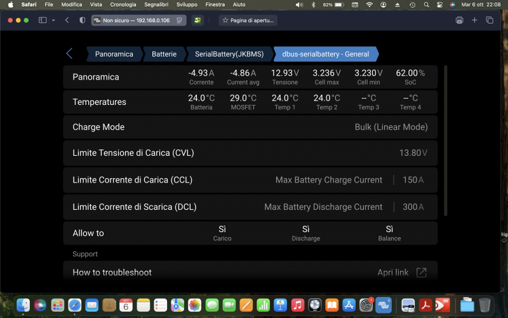Click the green Safari extension icon
Viewport: 508px width, 318px height.
[x=197, y=20]
